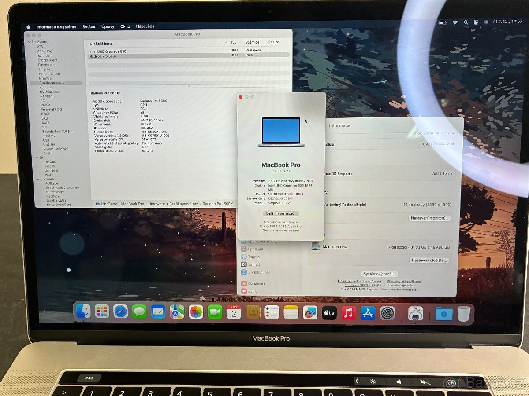The height and width of the screenshot is (396, 529).
Task: Click the Siri icon in the menu bar
Action: (486, 22)
